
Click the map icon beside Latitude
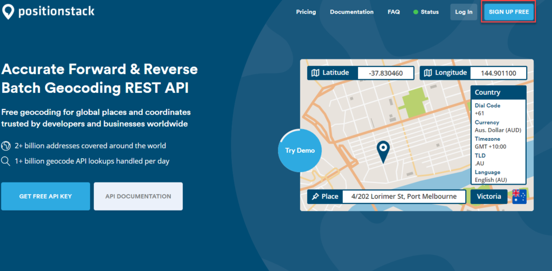[316, 73]
